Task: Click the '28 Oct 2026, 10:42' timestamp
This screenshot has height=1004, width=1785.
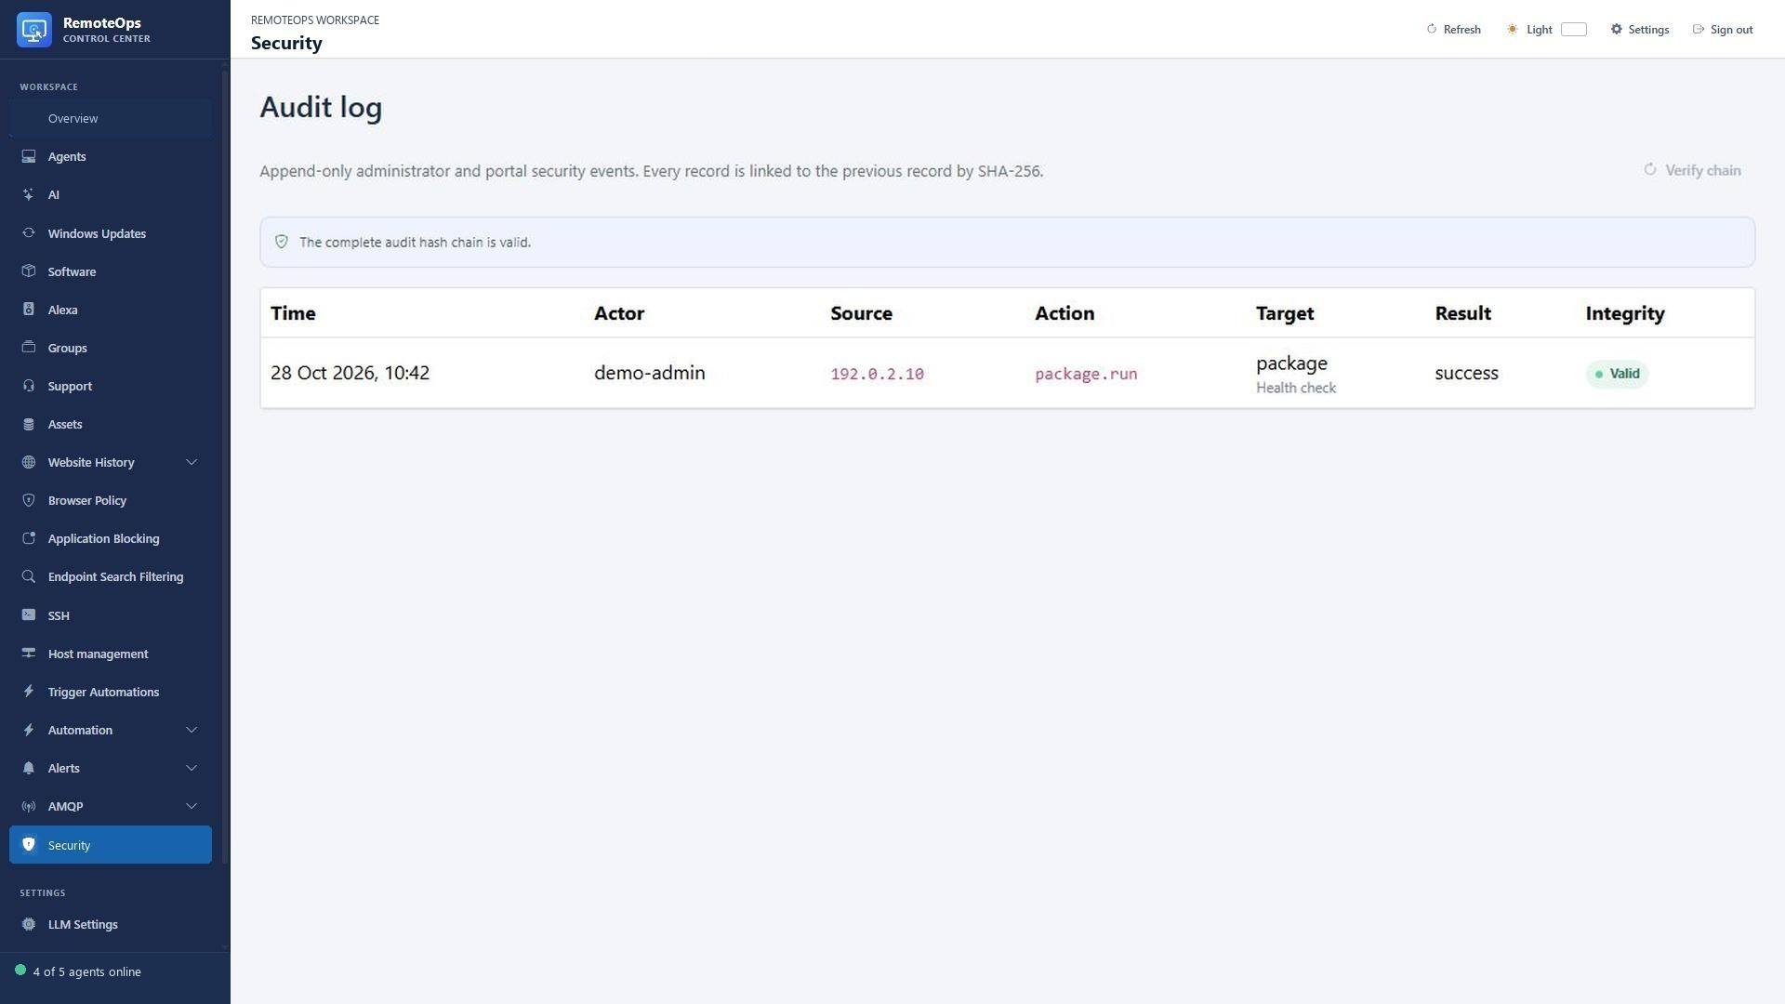Action: point(350,373)
